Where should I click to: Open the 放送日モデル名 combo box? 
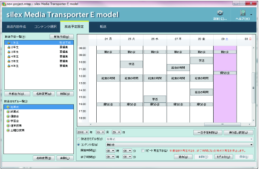pyautogui.click(x=180, y=139)
